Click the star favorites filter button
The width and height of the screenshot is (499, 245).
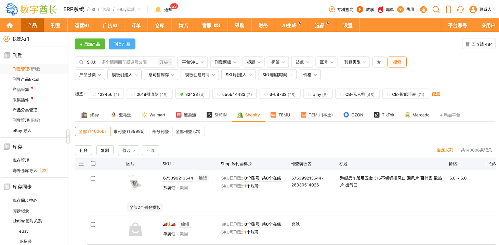(x=379, y=62)
